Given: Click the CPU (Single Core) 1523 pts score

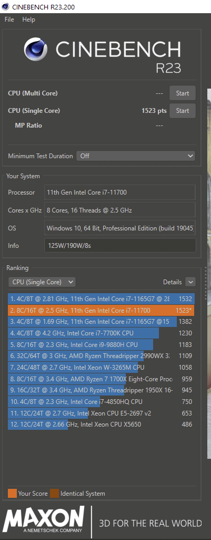Looking at the screenshot, I should pos(154,111).
